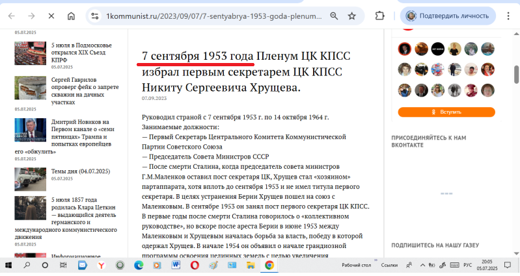Open site information icon in address bar
The height and width of the screenshot is (276, 520).
[95, 16]
